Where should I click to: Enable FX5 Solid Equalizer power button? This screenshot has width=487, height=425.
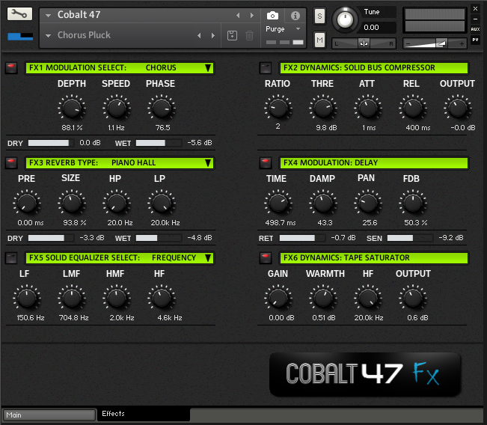pyautogui.click(x=11, y=257)
